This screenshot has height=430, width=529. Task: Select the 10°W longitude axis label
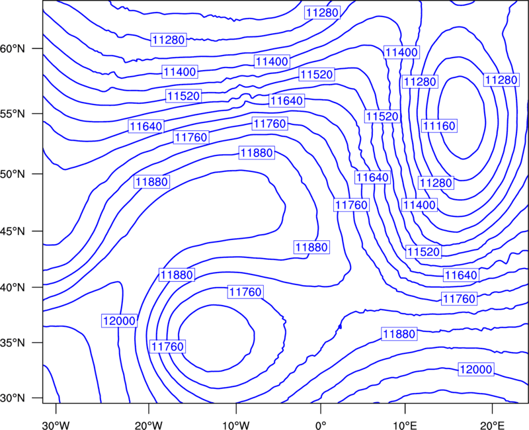(236, 425)
